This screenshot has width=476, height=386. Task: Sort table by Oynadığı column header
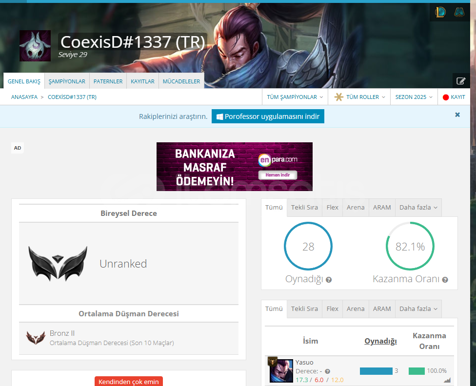[x=380, y=341]
